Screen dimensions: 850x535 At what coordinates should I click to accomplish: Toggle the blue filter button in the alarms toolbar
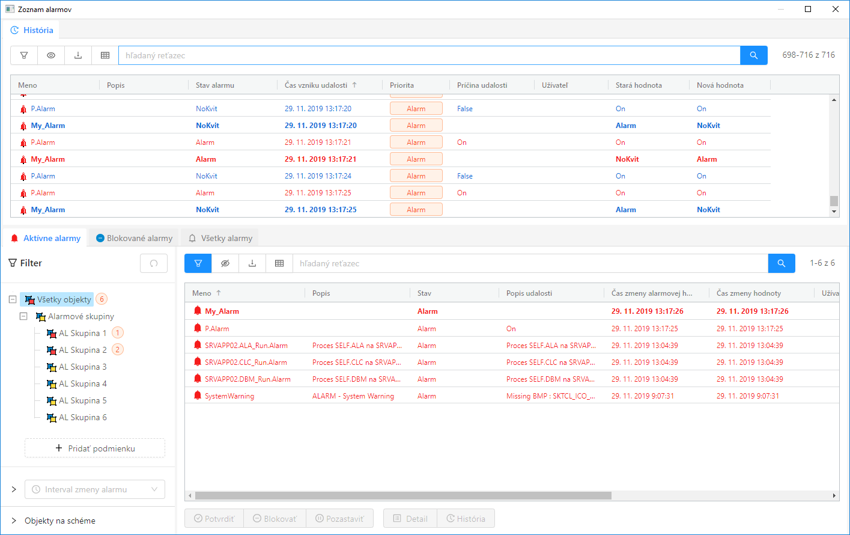point(198,263)
